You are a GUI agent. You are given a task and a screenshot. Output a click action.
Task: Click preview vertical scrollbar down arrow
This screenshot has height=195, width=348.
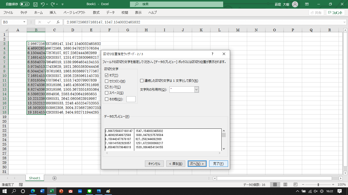(x=224, y=149)
